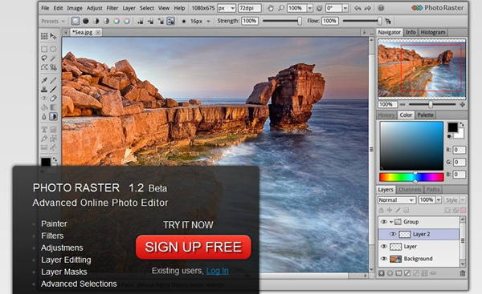Click the Undo arrow icon
This screenshot has width=482, height=294.
point(357,8)
